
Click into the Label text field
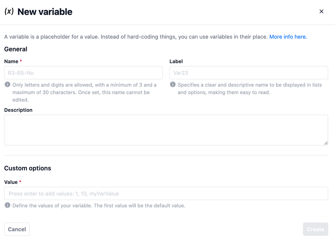(249, 73)
